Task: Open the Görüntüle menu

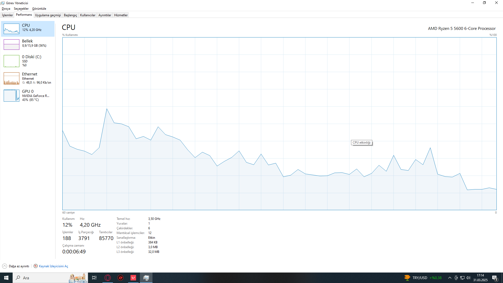Action: (39, 9)
